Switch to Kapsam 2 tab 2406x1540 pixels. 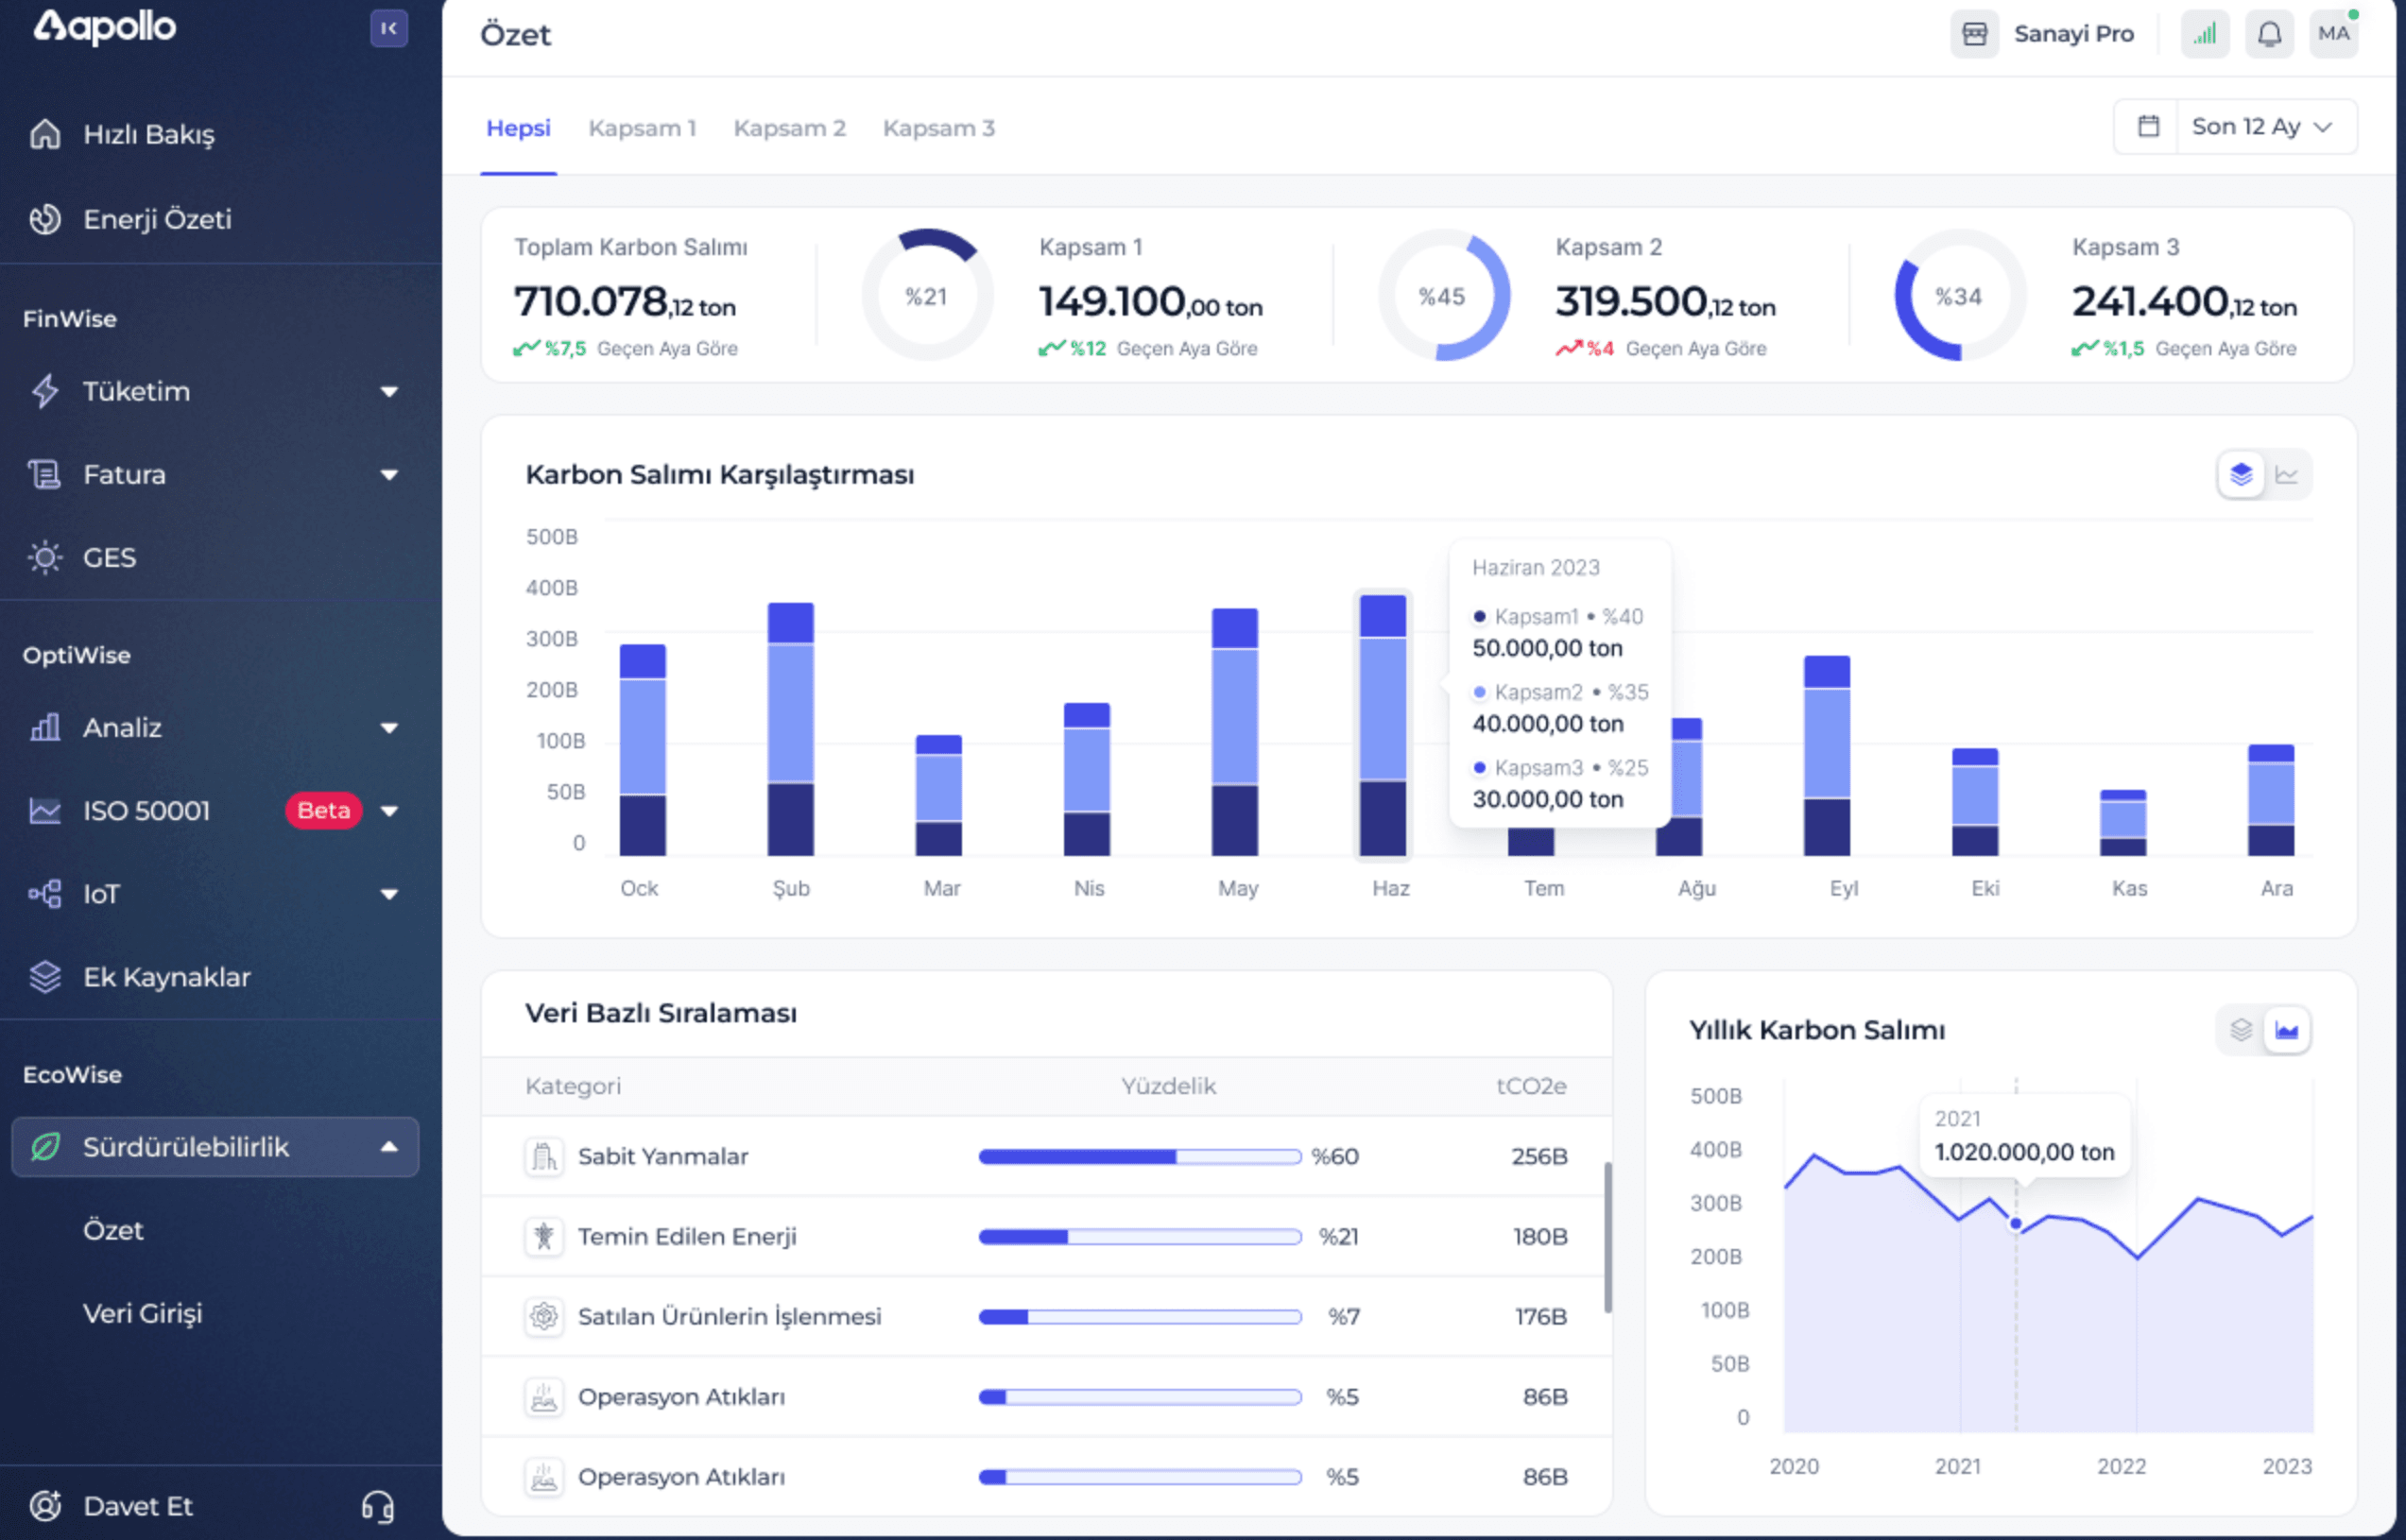(789, 128)
